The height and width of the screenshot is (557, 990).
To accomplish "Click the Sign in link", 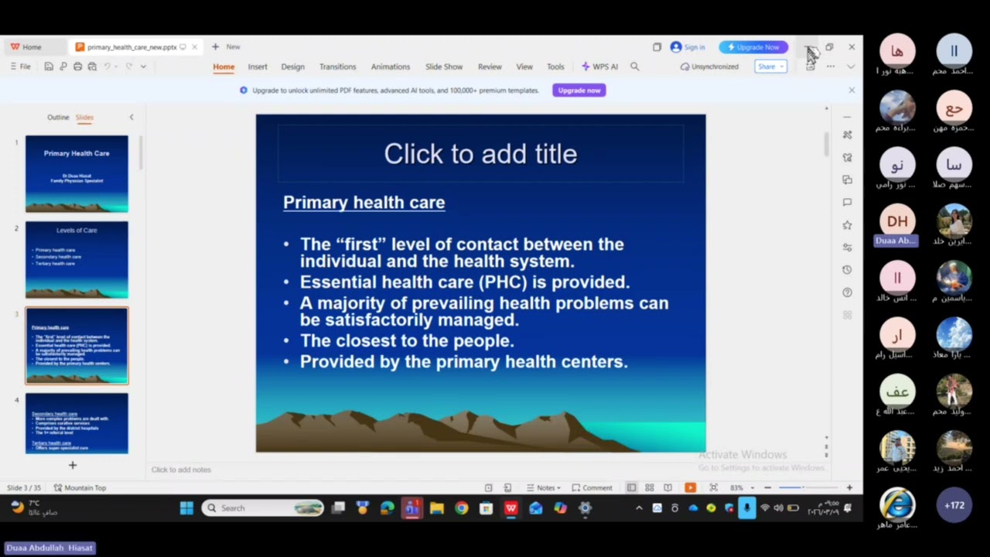I will click(688, 47).
